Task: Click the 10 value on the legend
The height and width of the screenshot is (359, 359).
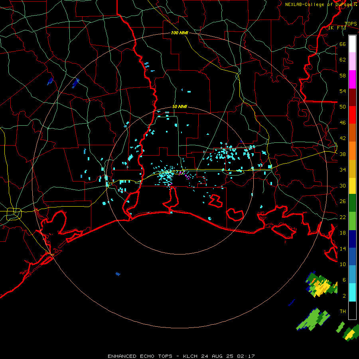Action: [x=343, y=264]
